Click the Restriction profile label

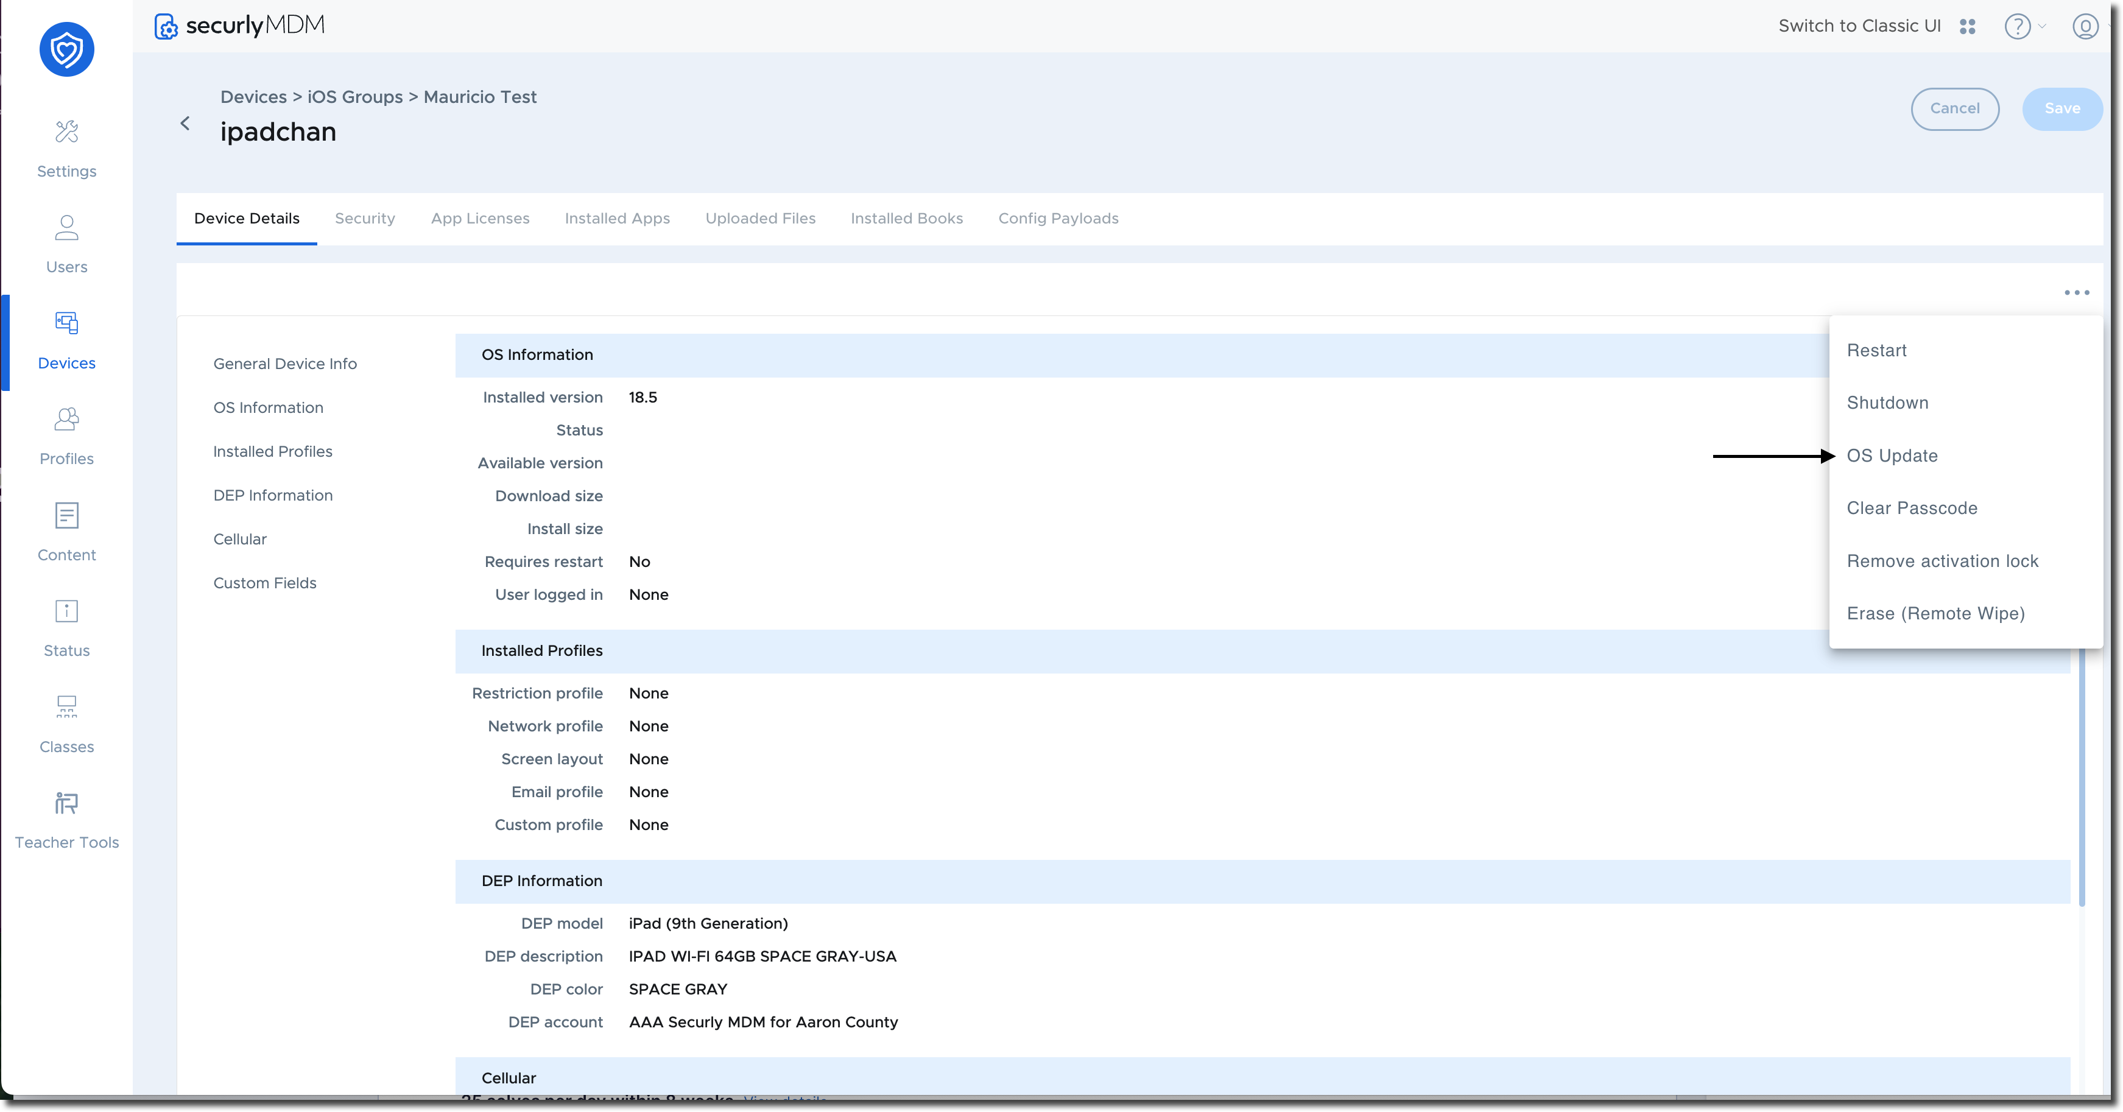click(537, 694)
